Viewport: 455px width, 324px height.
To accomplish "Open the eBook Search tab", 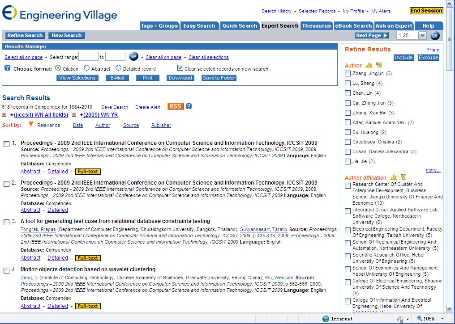I will pos(353,26).
